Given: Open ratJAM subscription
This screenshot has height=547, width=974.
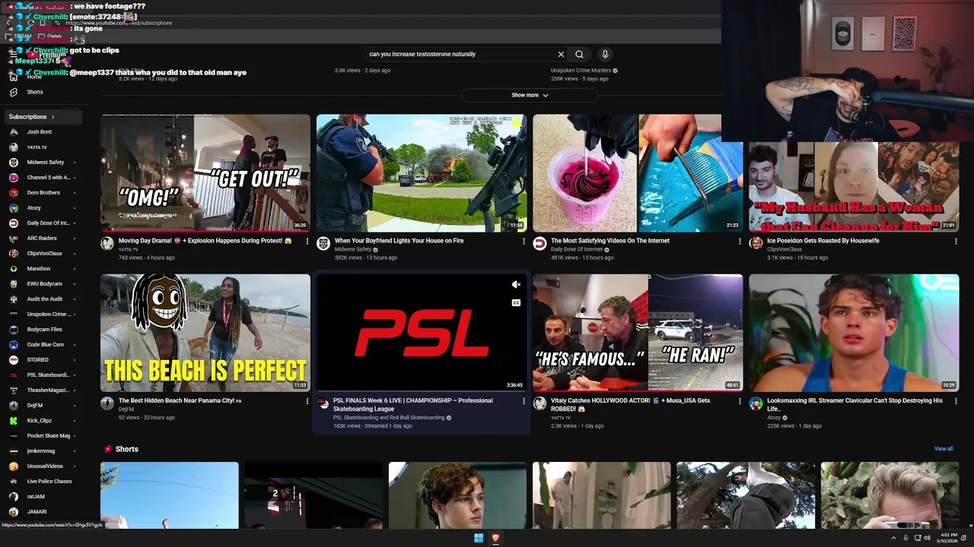Looking at the screenshot, I should tap(36, 496).
